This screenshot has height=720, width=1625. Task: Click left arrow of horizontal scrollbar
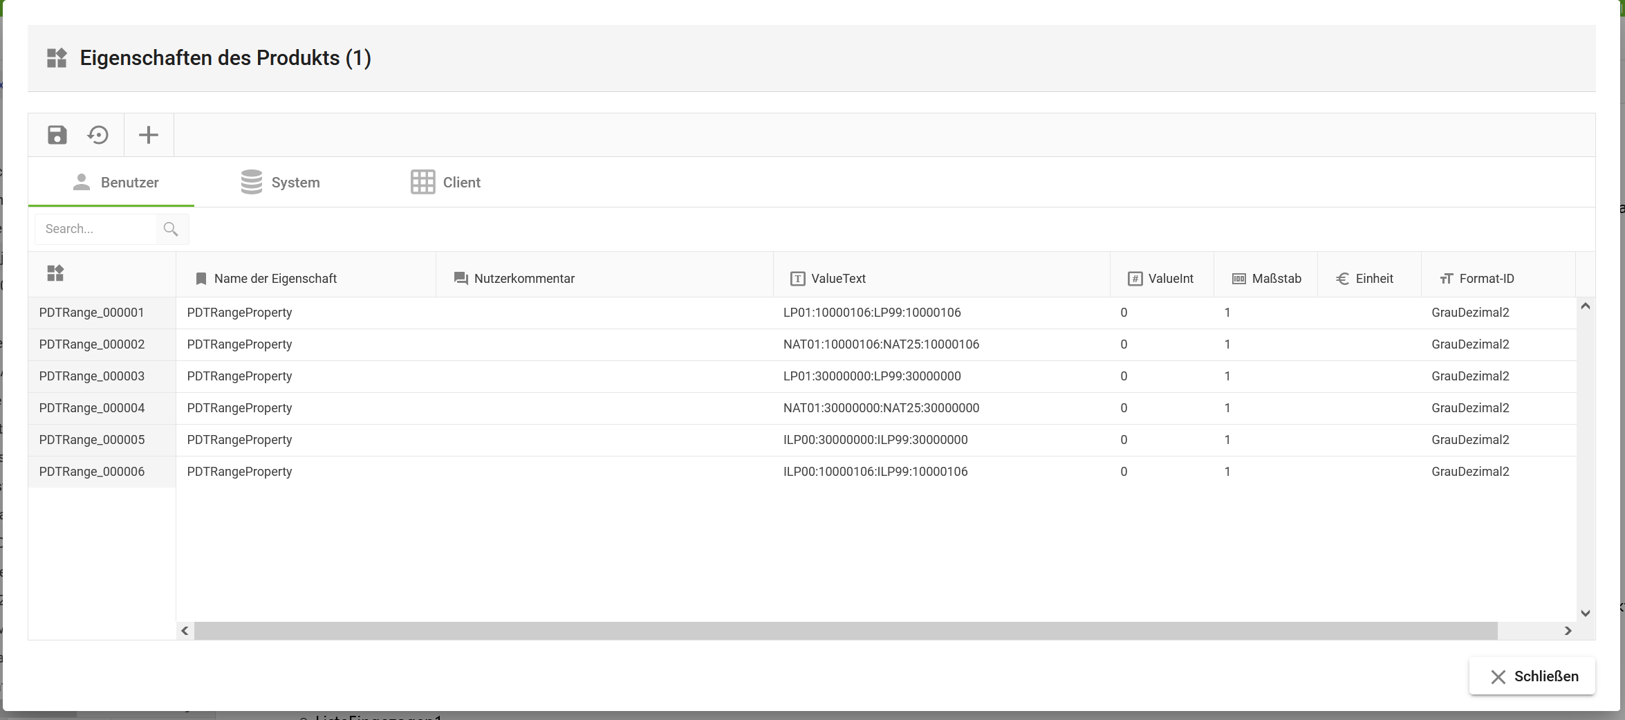click(185, 631)
